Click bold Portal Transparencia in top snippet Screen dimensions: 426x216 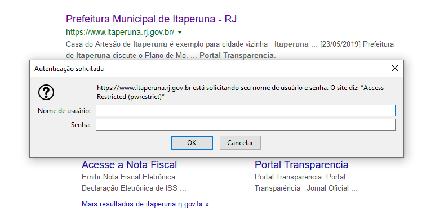point(237,55)
